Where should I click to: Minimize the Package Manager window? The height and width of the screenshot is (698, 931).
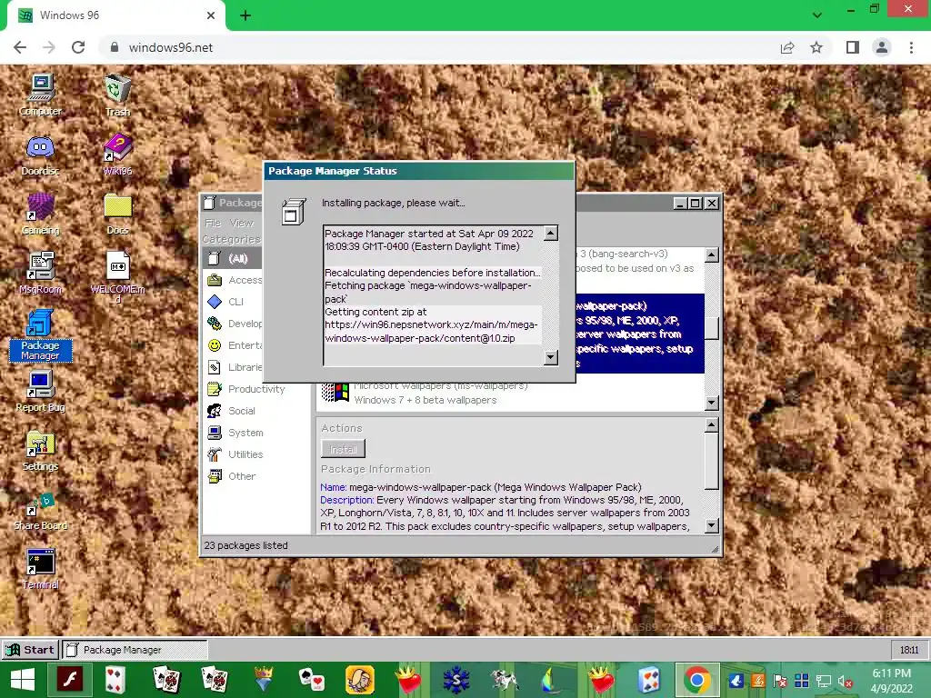pos(681,204)
